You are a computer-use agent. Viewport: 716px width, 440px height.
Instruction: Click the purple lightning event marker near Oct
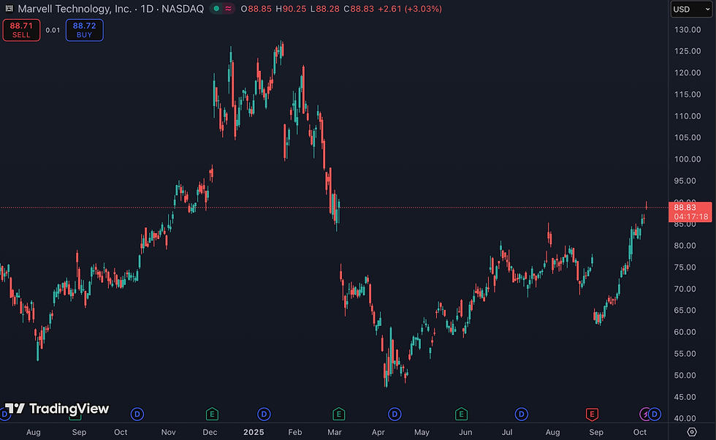[x=644, y=414]
